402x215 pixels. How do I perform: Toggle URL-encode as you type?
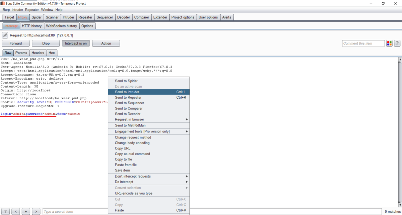pyautogui.click(x=149, y=193)
